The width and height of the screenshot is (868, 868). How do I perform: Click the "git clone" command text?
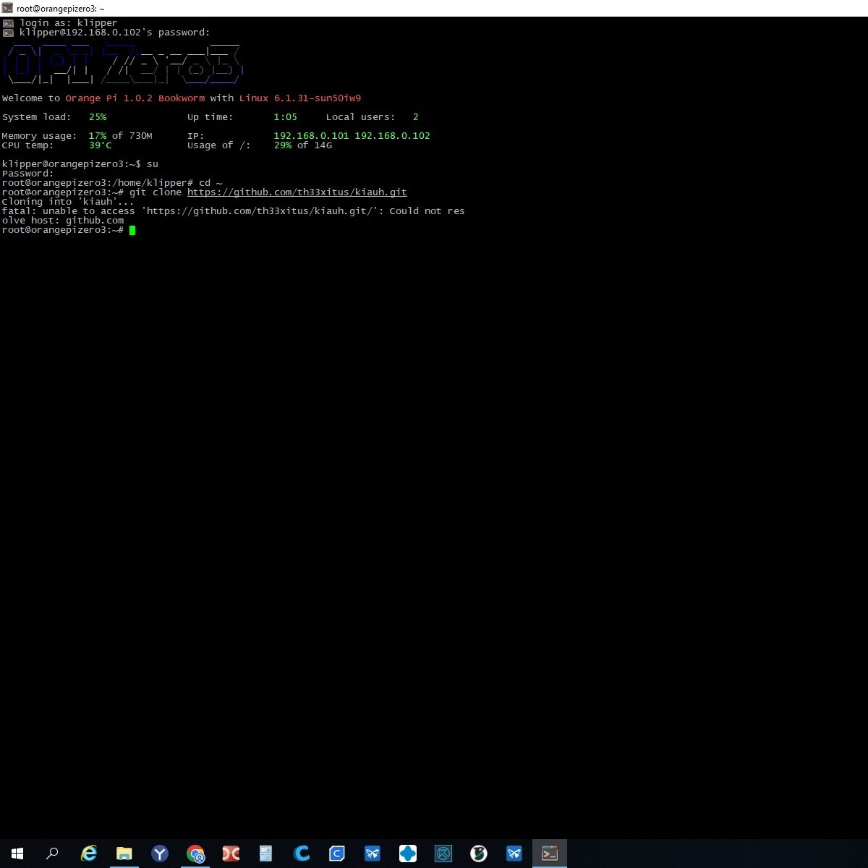(x=156, y=192)
